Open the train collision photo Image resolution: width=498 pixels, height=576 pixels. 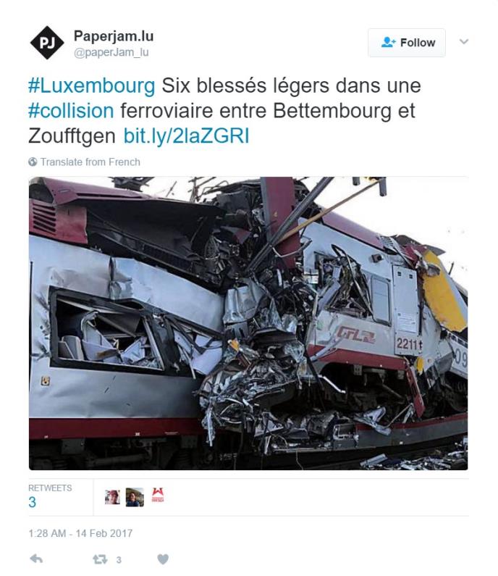248,323
